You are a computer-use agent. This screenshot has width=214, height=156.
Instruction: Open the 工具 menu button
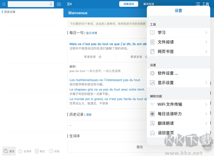coord(202,4)
